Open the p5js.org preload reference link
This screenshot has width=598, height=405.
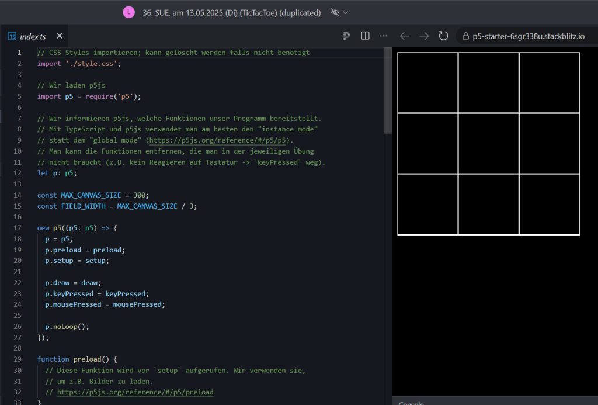point(135,392)
